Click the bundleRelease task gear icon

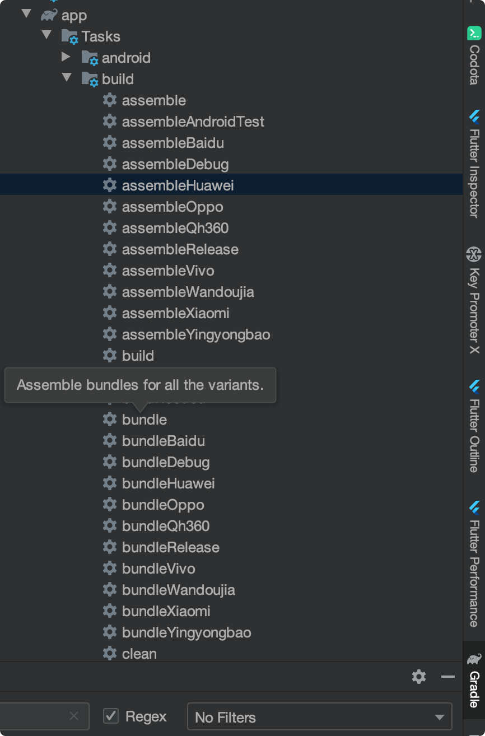pyautogui.click(x=110, y=547)
